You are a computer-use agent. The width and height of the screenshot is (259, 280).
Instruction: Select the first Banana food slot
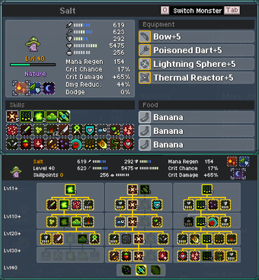197,117
